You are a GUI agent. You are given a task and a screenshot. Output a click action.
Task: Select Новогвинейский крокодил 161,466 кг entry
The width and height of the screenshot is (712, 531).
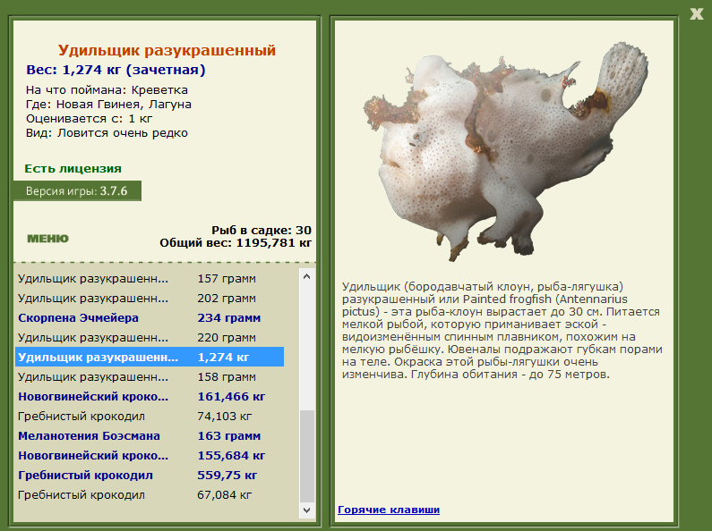coord(150,396)
